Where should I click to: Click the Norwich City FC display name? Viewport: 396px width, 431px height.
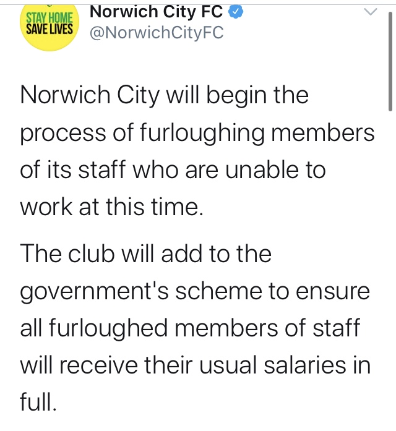(156, 12)
